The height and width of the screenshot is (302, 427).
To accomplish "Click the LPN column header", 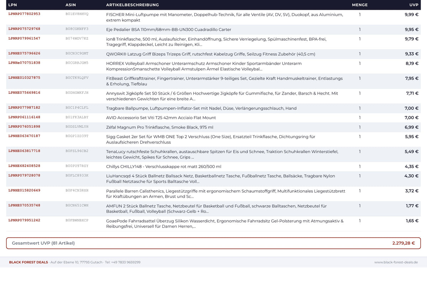I will (x=12, y=5).
